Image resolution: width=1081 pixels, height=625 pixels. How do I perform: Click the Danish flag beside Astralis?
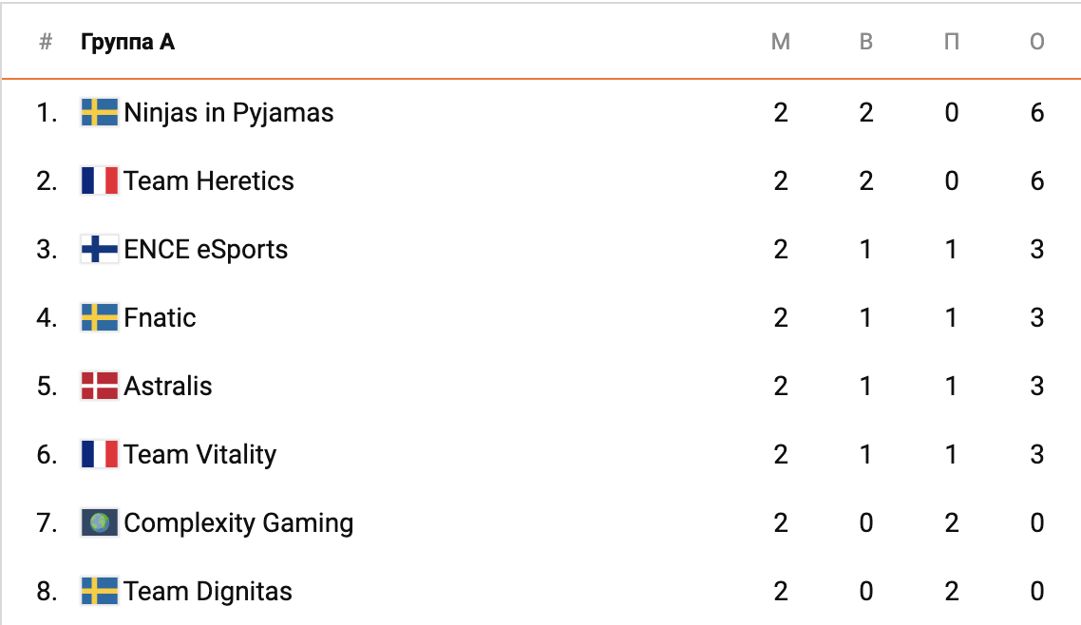click(100, 387)
